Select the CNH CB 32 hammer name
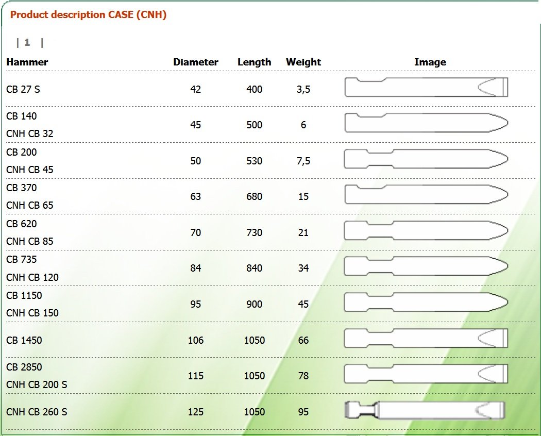 tap(30, 133)
